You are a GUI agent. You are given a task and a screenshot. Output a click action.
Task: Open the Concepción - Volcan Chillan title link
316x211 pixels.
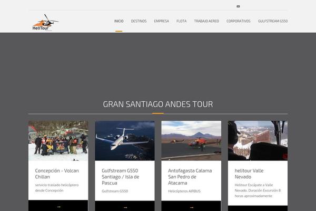57,174
